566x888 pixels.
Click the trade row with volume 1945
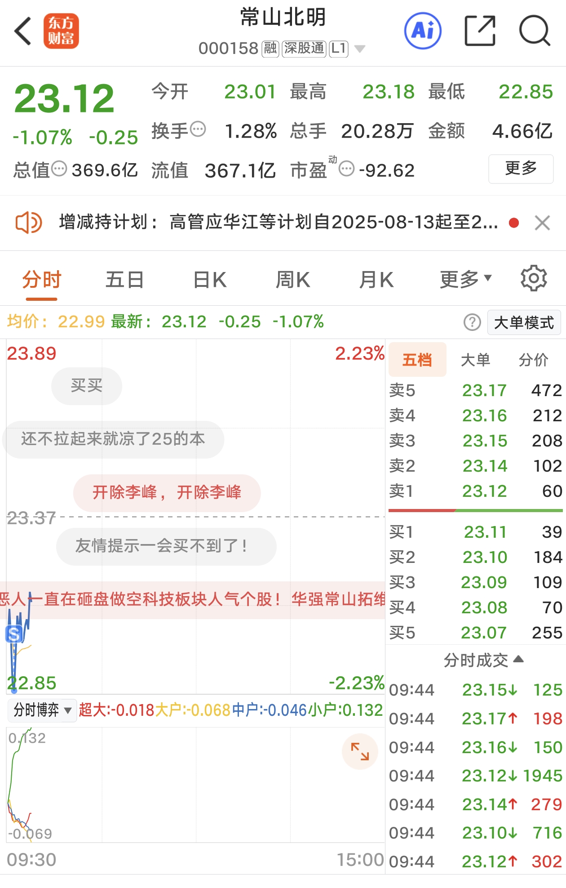[x=475, y=776]
